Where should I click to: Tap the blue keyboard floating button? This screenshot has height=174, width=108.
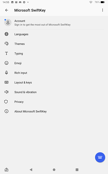tap(100, 157)
